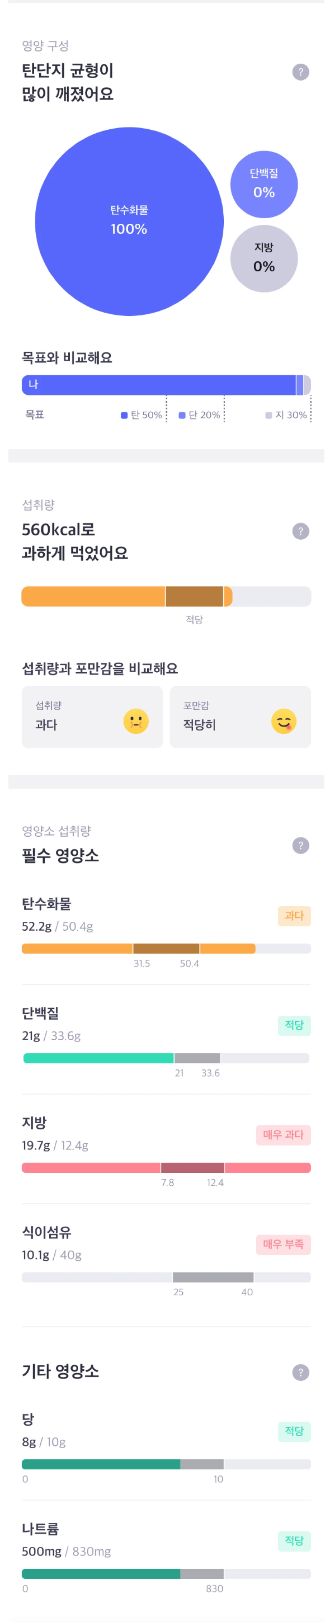Select the large 탄수화물 100% circle
Viewport: 333px width, 1622px height.
(x=129, y=221)
